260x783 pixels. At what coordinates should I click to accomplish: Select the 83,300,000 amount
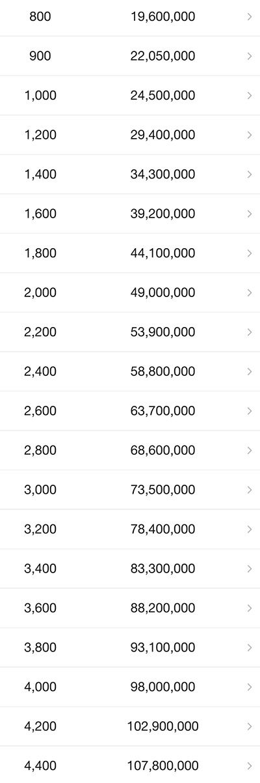click(x=162, y=569)
